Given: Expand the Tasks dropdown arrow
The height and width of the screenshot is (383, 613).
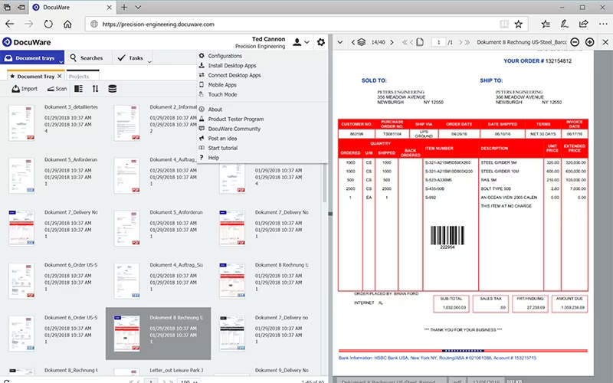Looking at the screenshot, I should (149, 61).
